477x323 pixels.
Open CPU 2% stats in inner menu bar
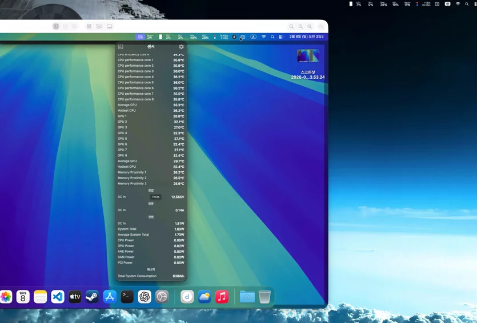pos(168,37)
